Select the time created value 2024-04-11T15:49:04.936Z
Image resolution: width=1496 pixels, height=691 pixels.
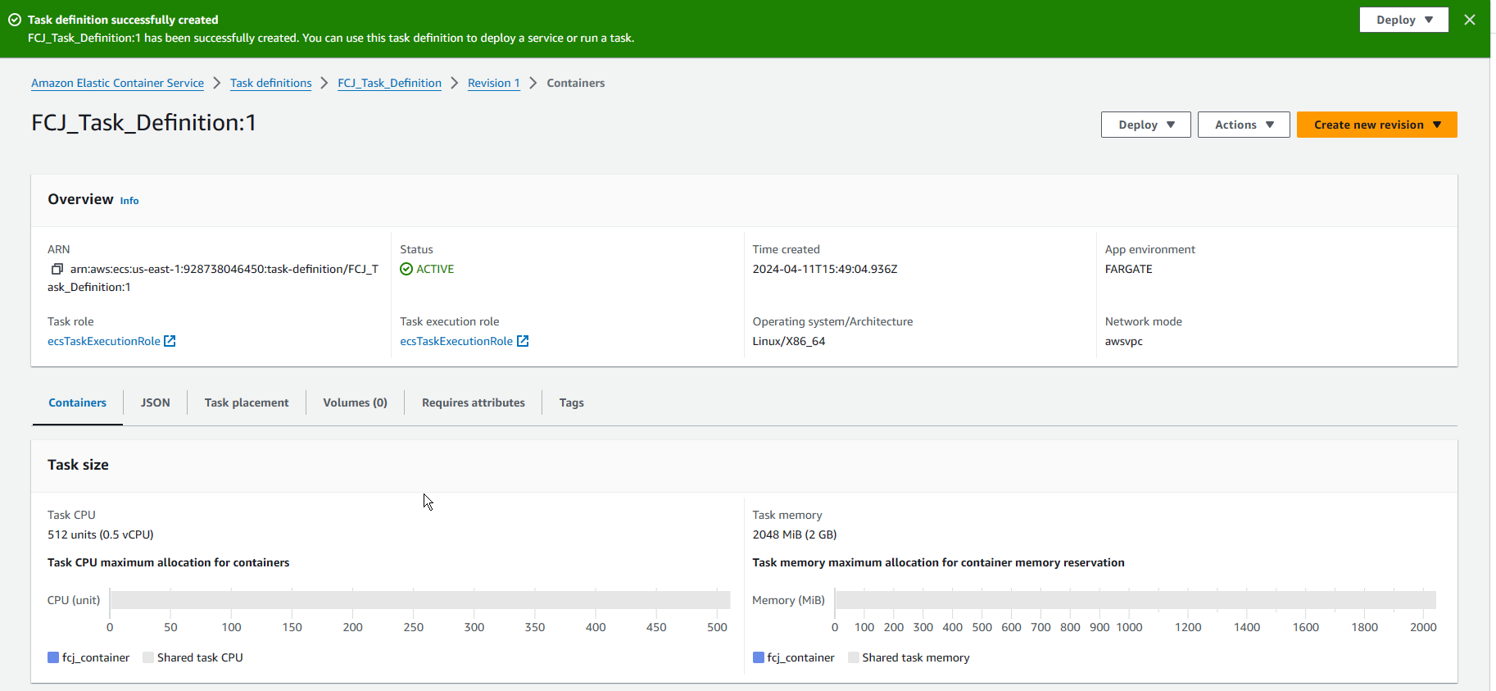825,269
